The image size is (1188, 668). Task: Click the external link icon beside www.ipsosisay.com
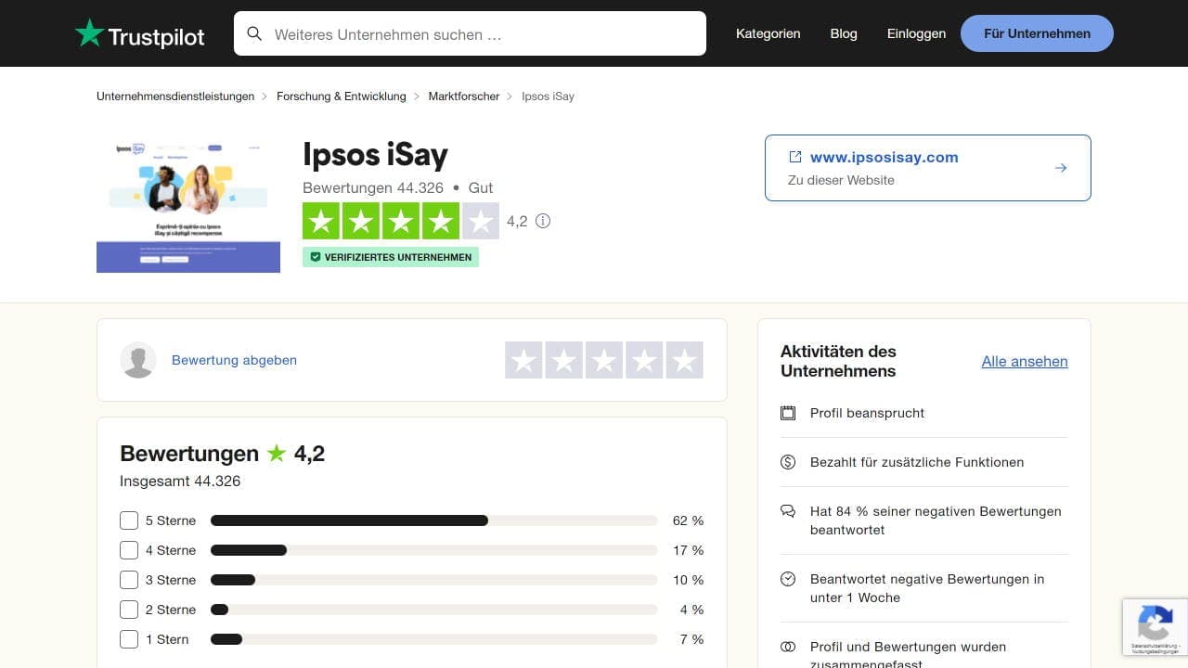pyautogui.click(x=794, y=157)
